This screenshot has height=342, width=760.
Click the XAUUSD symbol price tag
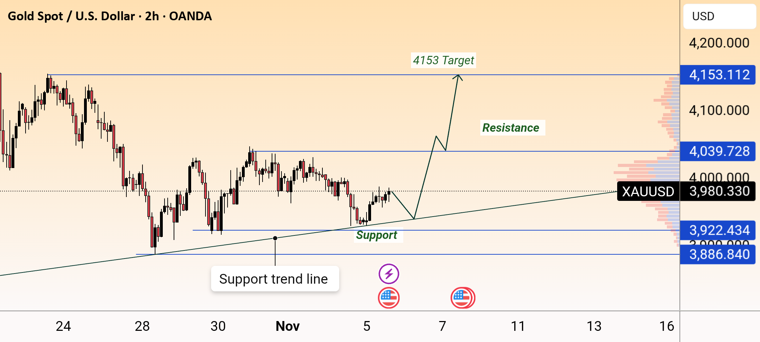648,191
